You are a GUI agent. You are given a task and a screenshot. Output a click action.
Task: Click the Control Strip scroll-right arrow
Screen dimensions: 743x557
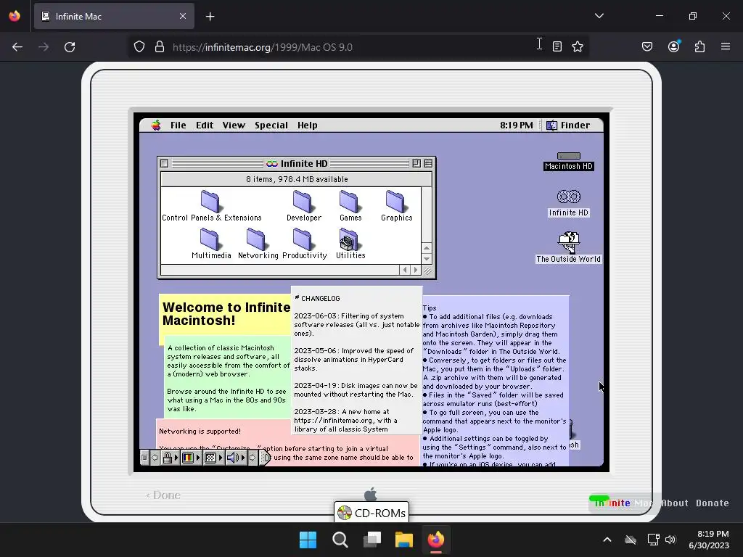click(253, 458)
